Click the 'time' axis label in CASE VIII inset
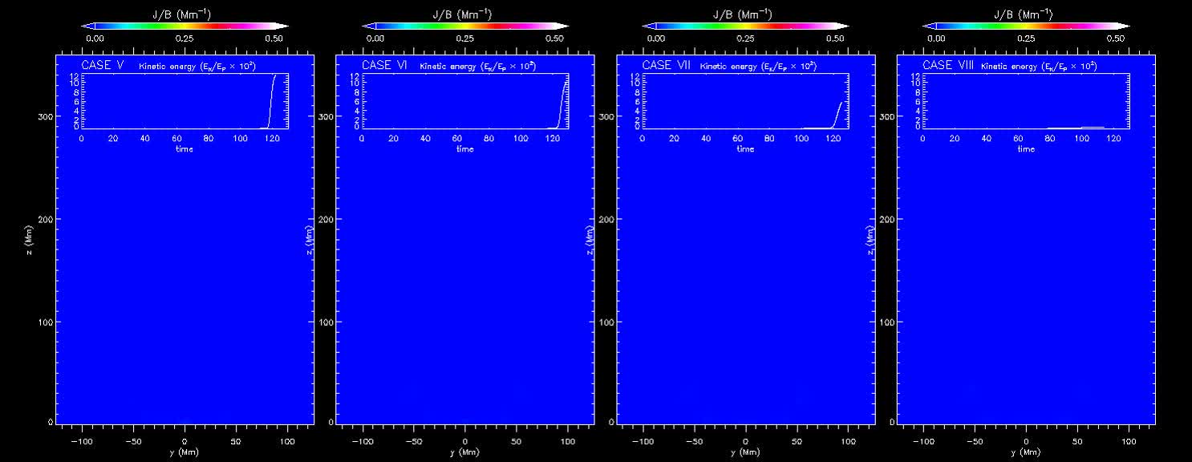This screenshot has width=1192, height=462. tap(1026, 149)
